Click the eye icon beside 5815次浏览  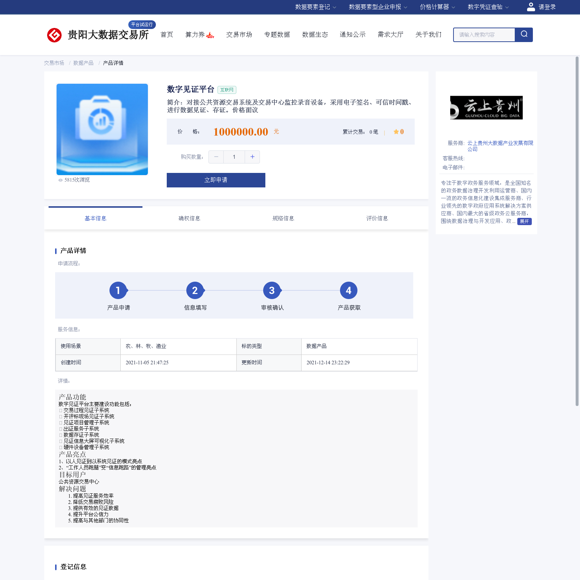point(61,180)
